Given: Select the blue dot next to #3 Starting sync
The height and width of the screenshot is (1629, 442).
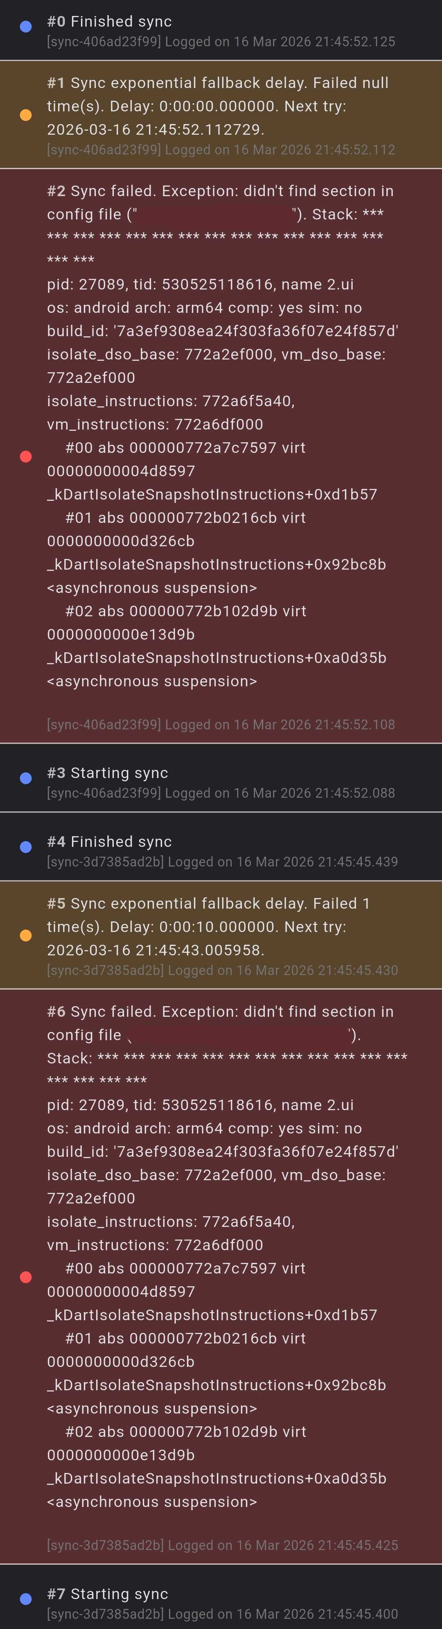Looking at the screenshot, I should 26,778.
